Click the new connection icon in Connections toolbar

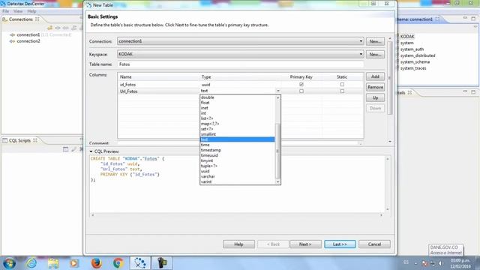point(49,28)
